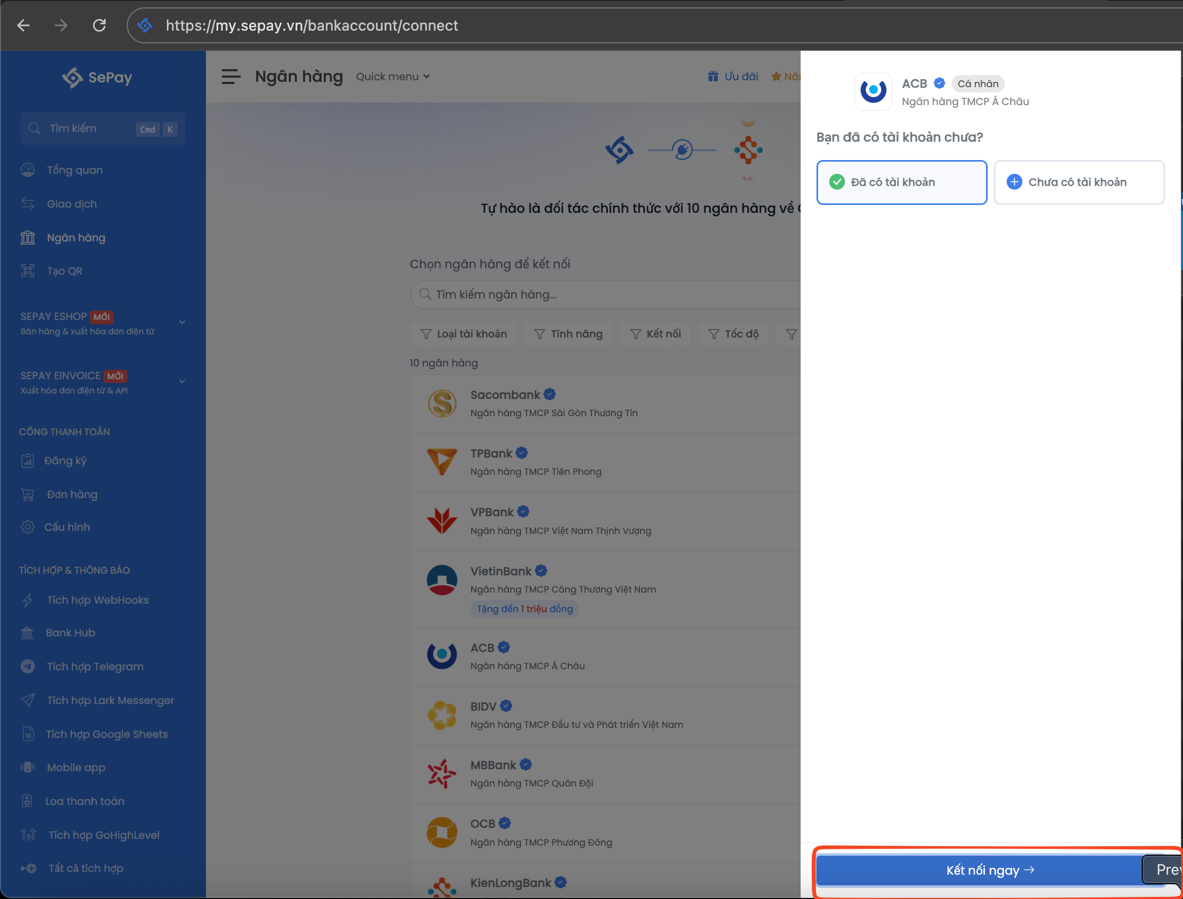Screen dimensions: 1183x899
Task: Click the MBBank star logo
Action: (442, 773)
